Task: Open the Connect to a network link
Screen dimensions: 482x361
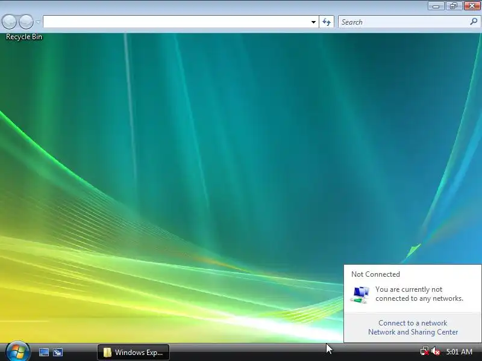Action: click(413, 323)
